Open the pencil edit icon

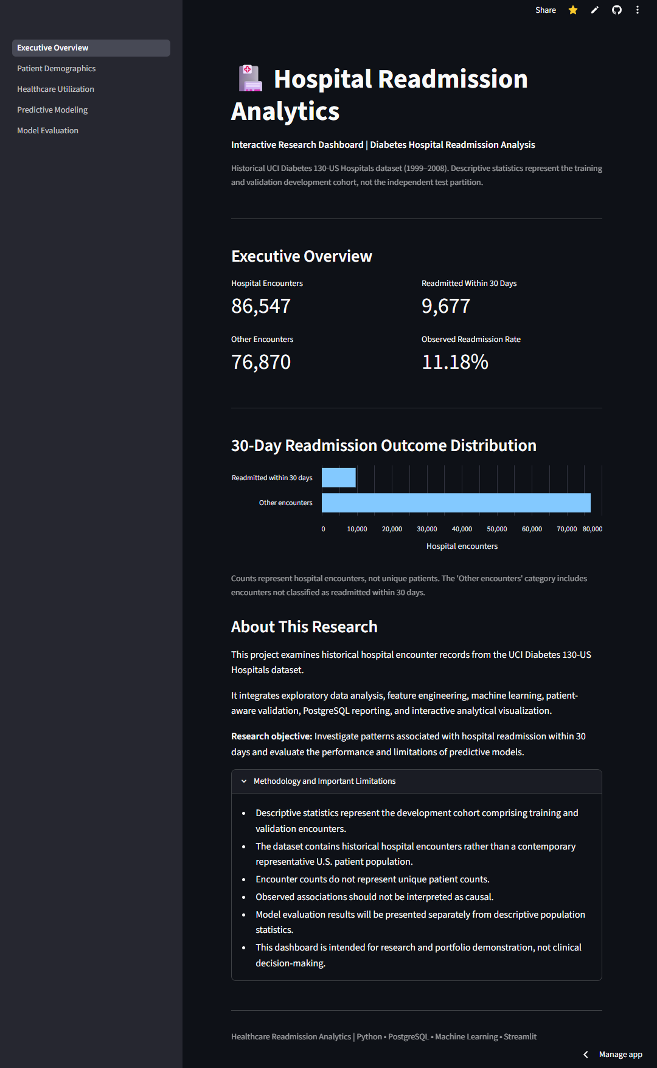pyautogui.click(x=595, y=10)
